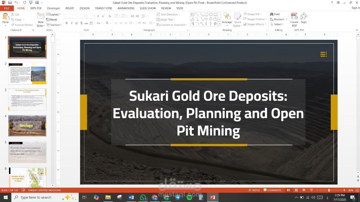
Task: Click the Reset slide button
Action: point(52,20)
